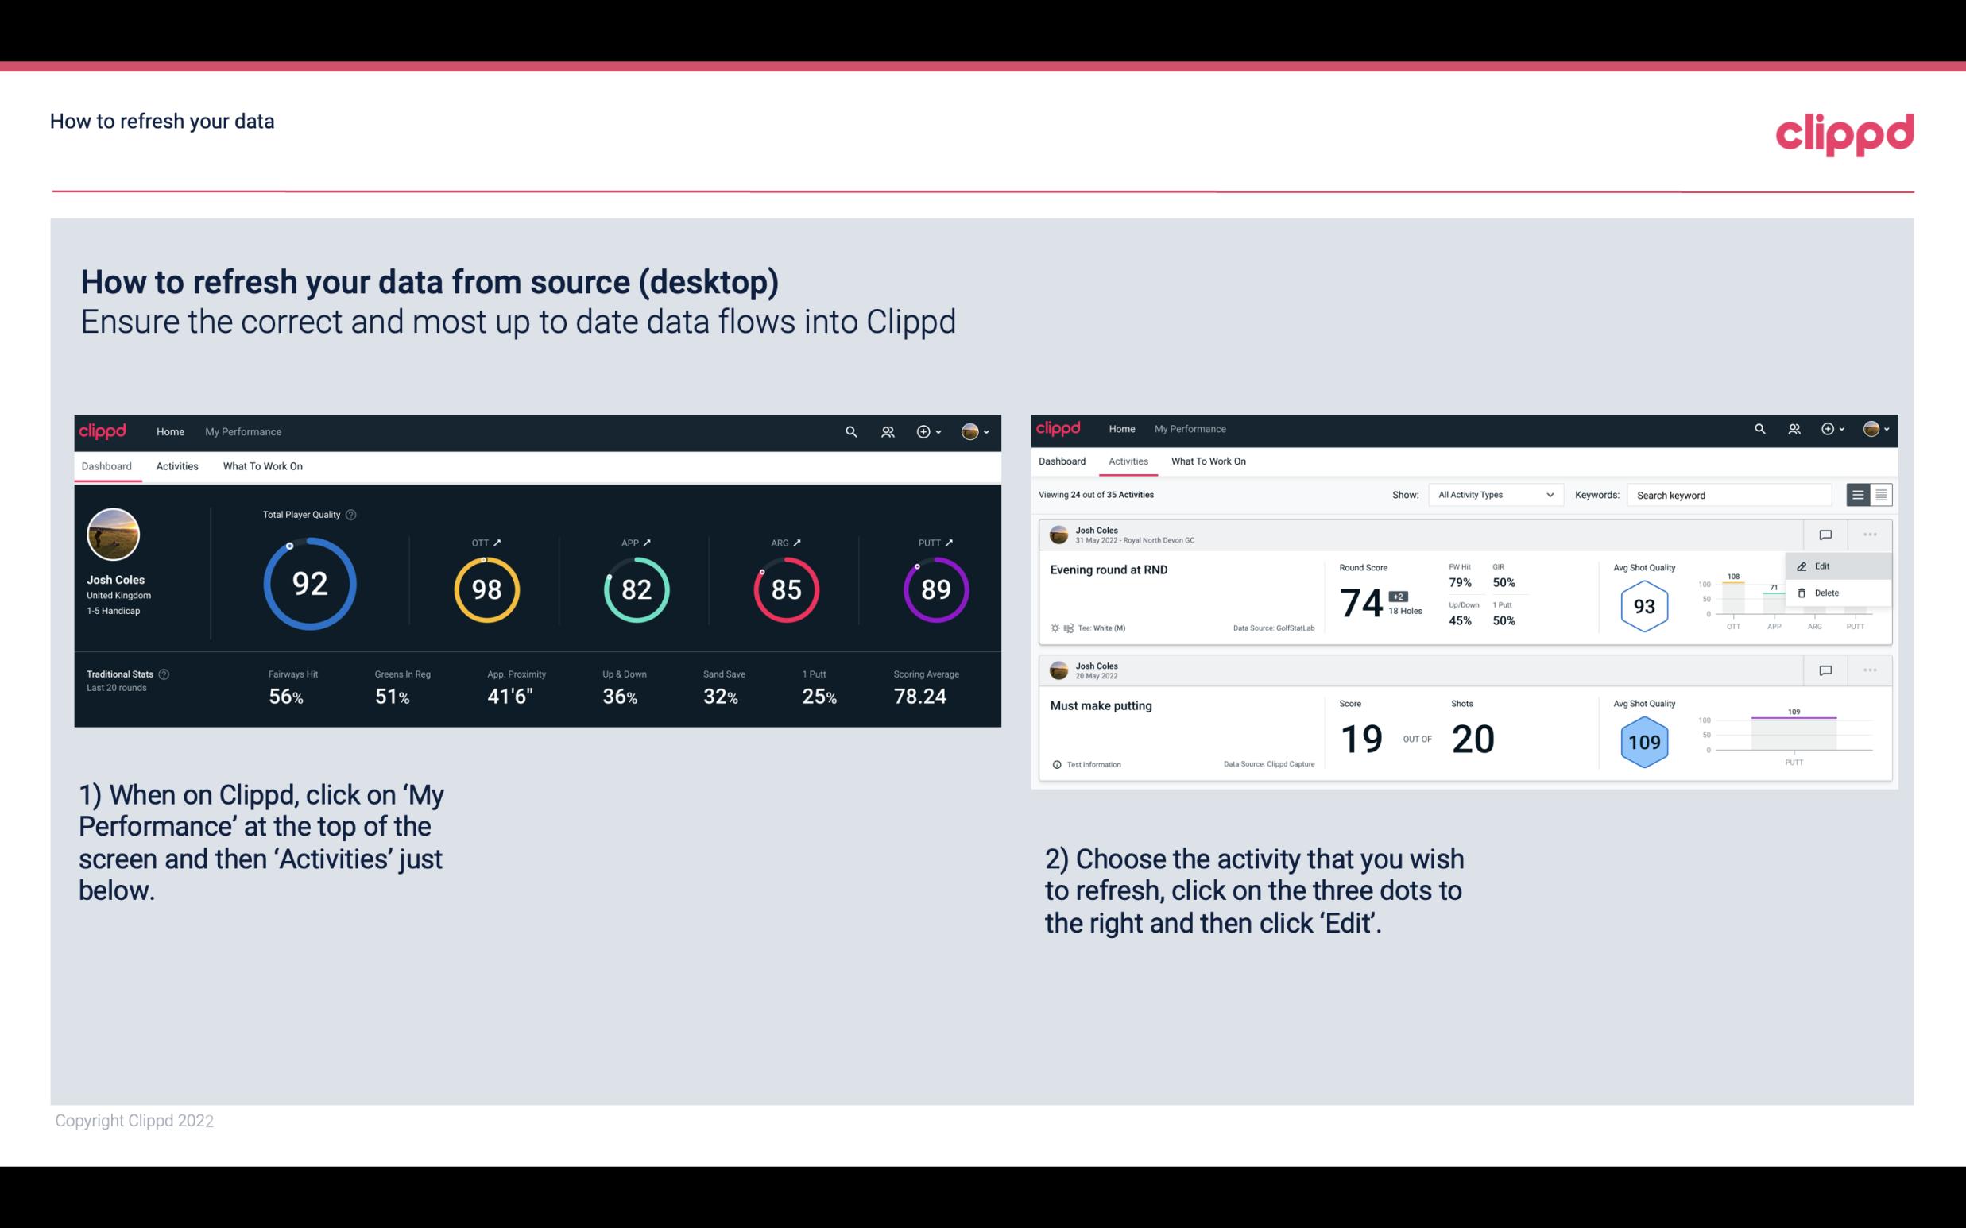Click the list view icon in Activities

(x=1859, y=494)
